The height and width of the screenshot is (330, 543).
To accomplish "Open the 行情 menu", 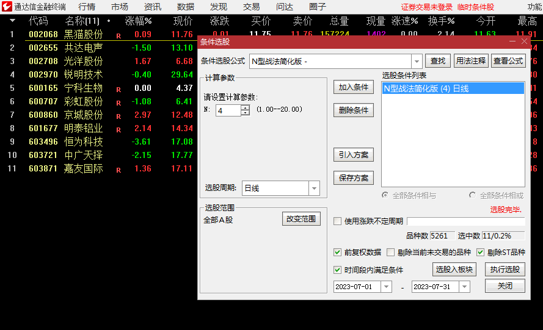I will (x=87, y=7).
